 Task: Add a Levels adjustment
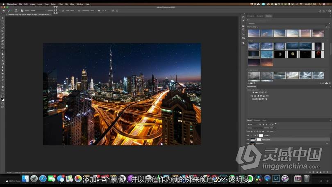(x=257, y=92)
